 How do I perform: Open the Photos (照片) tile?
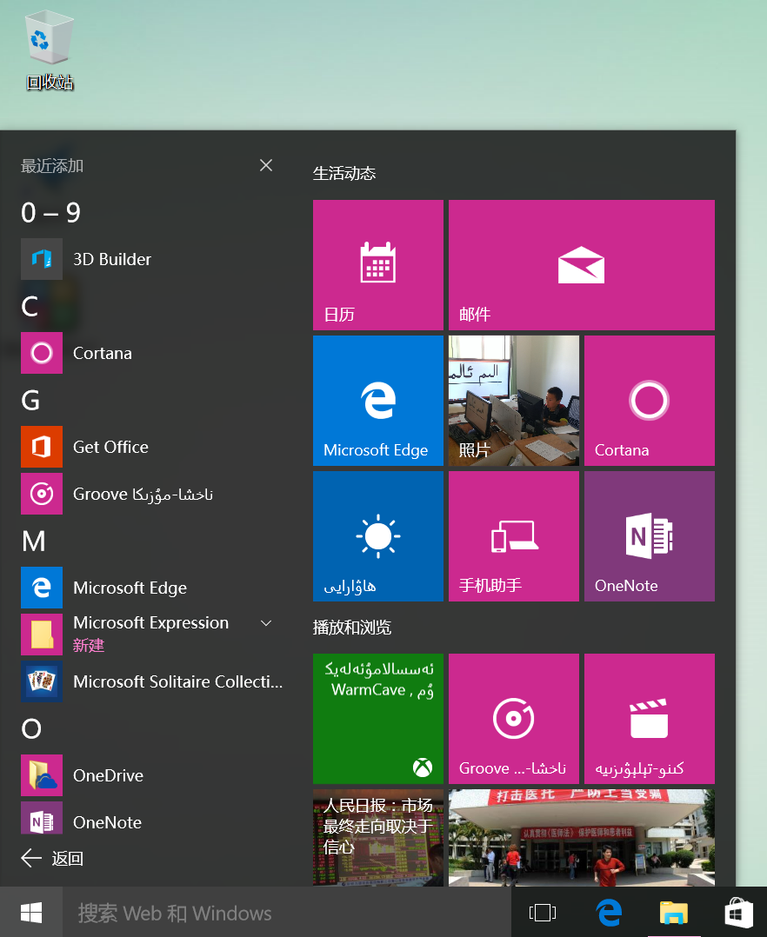[514, 401]
